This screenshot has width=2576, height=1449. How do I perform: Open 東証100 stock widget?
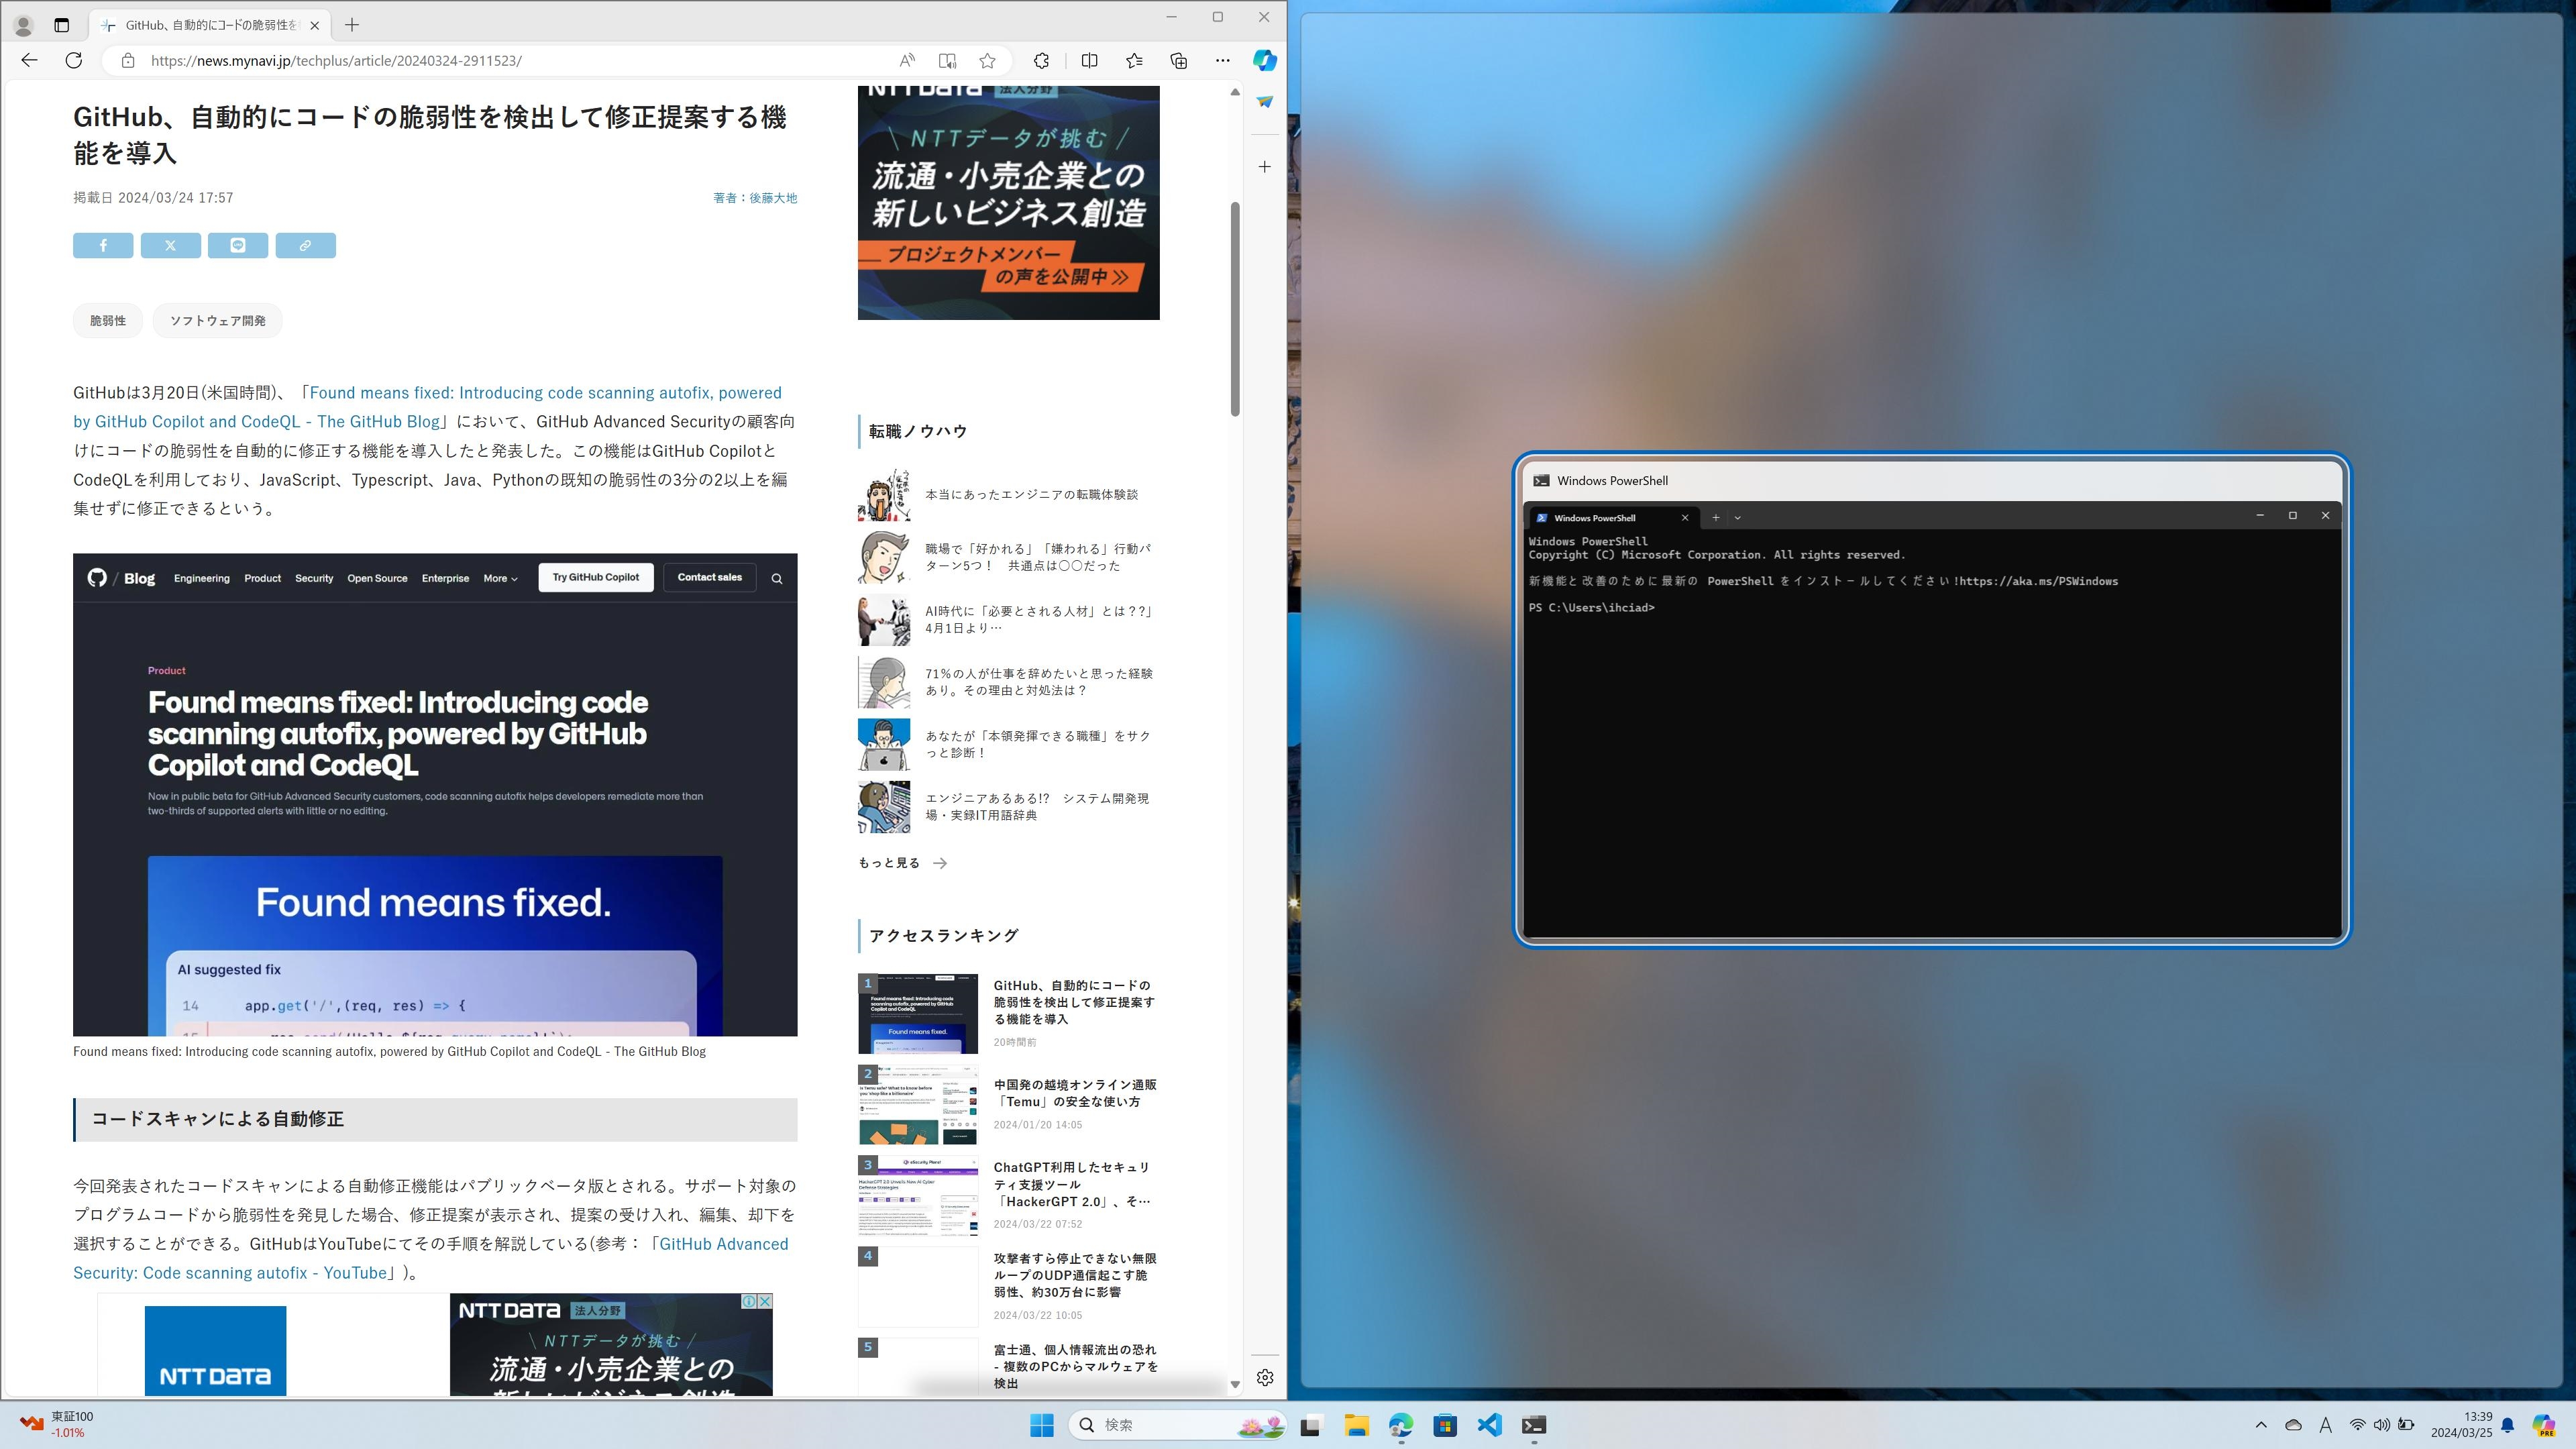tap(57, 1425)
